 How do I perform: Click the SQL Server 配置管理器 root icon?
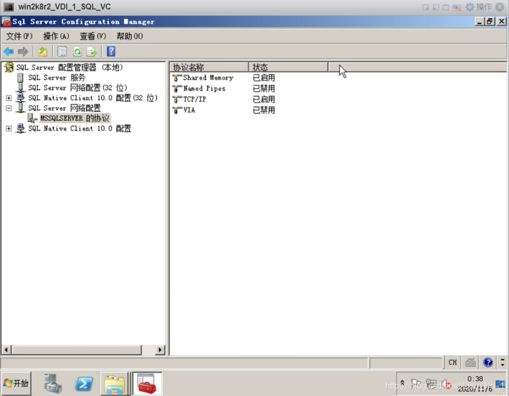9,67
